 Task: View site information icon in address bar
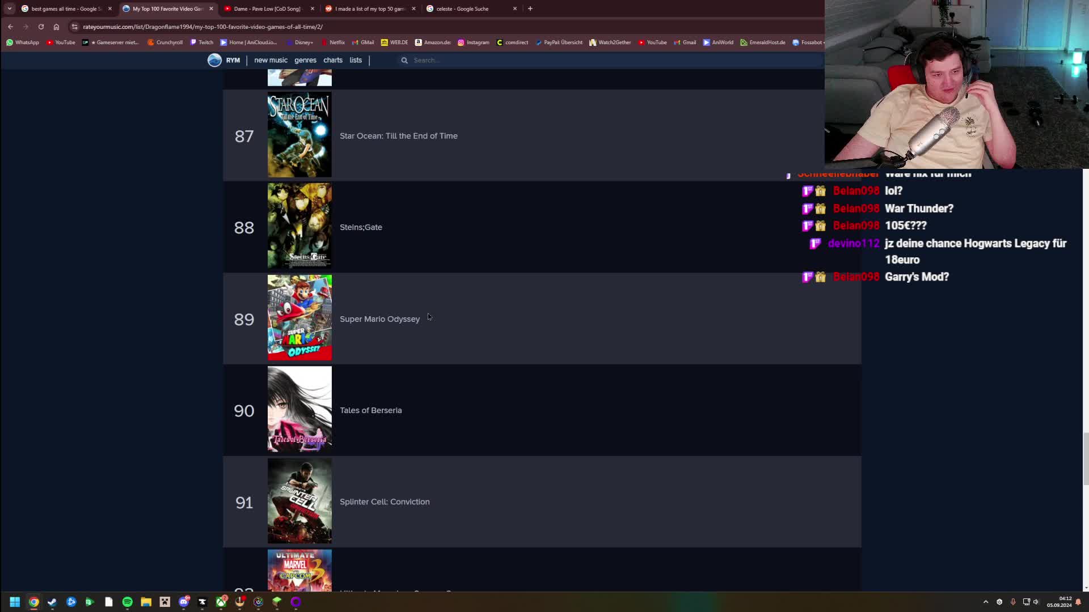[x=74, y=27]
